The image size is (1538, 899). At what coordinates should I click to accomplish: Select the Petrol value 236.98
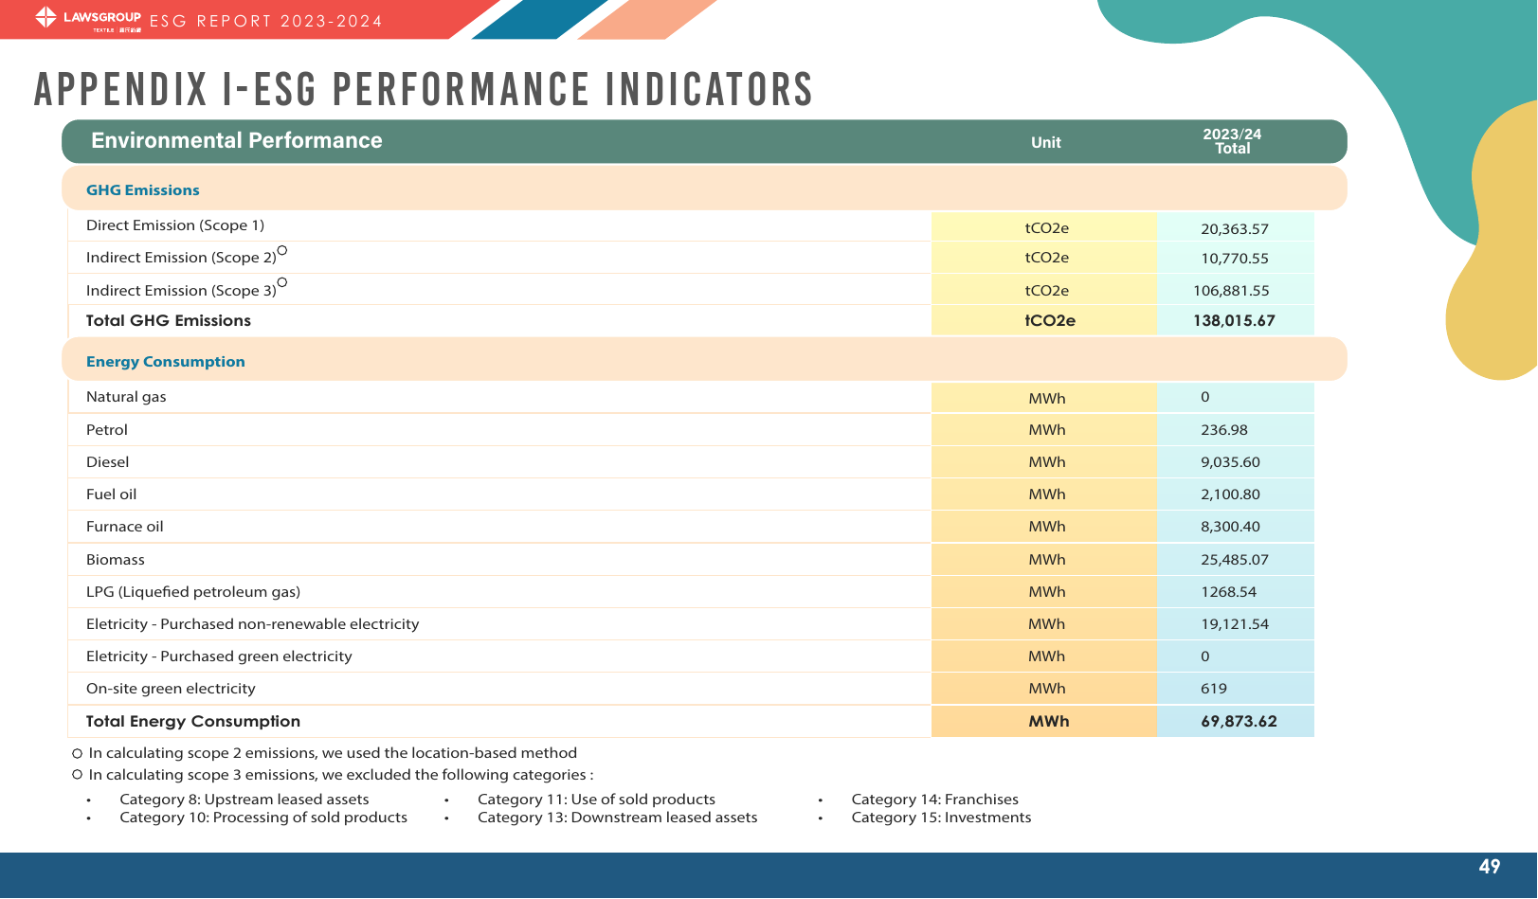pyautogui.click(x=1224, y=429)
